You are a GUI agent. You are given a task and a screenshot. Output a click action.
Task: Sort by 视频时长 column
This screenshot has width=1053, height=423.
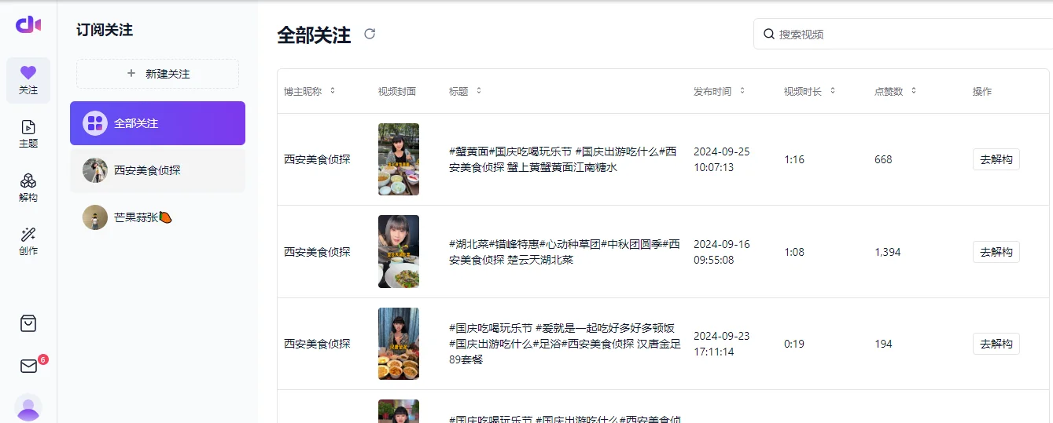[x=833, y=91]
